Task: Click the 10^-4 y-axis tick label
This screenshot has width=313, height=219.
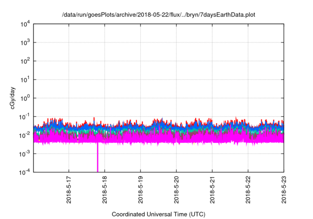Action: coord(24,172)
